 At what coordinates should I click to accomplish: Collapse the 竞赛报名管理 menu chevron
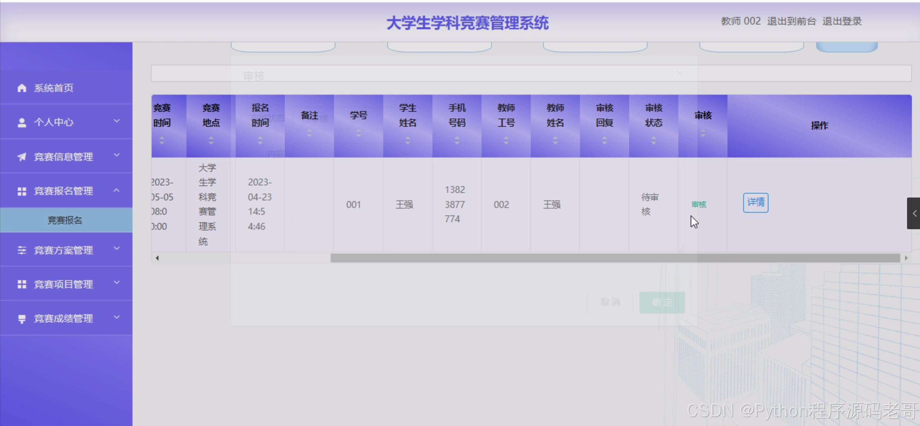point(117,190)
